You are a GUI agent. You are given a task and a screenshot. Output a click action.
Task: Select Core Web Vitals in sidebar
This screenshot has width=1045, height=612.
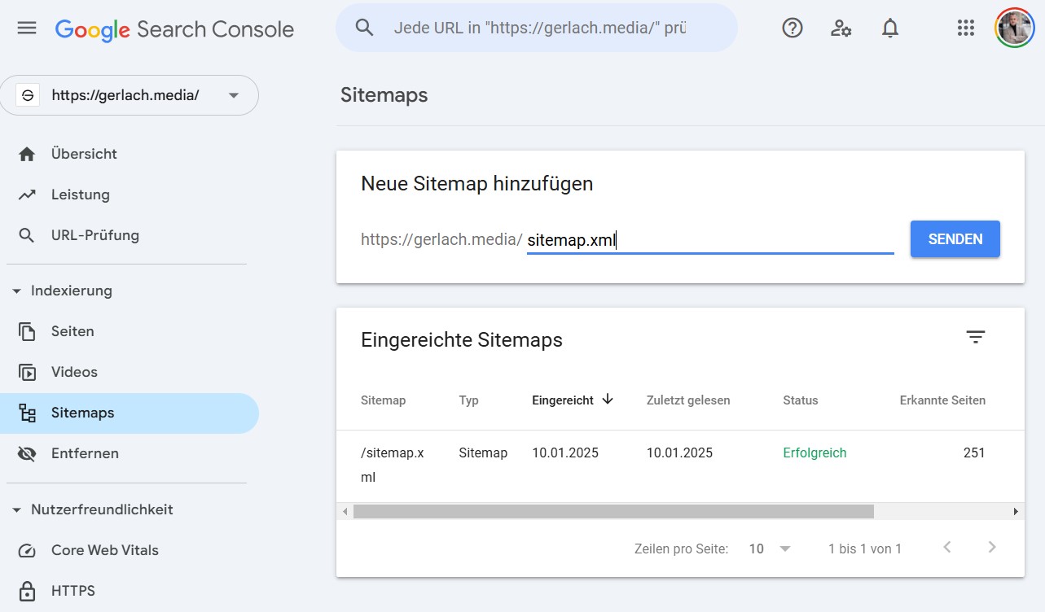[x=104, y=550]
